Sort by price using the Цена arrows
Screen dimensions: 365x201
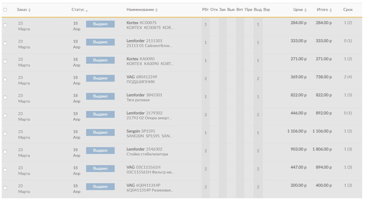click(x=306, y=10)
